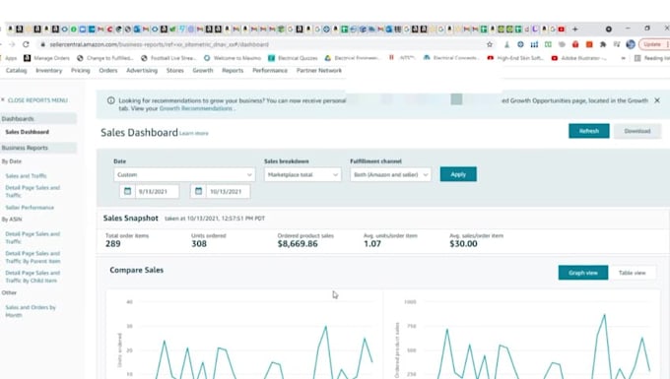Open the start date calendar icon

127,191
